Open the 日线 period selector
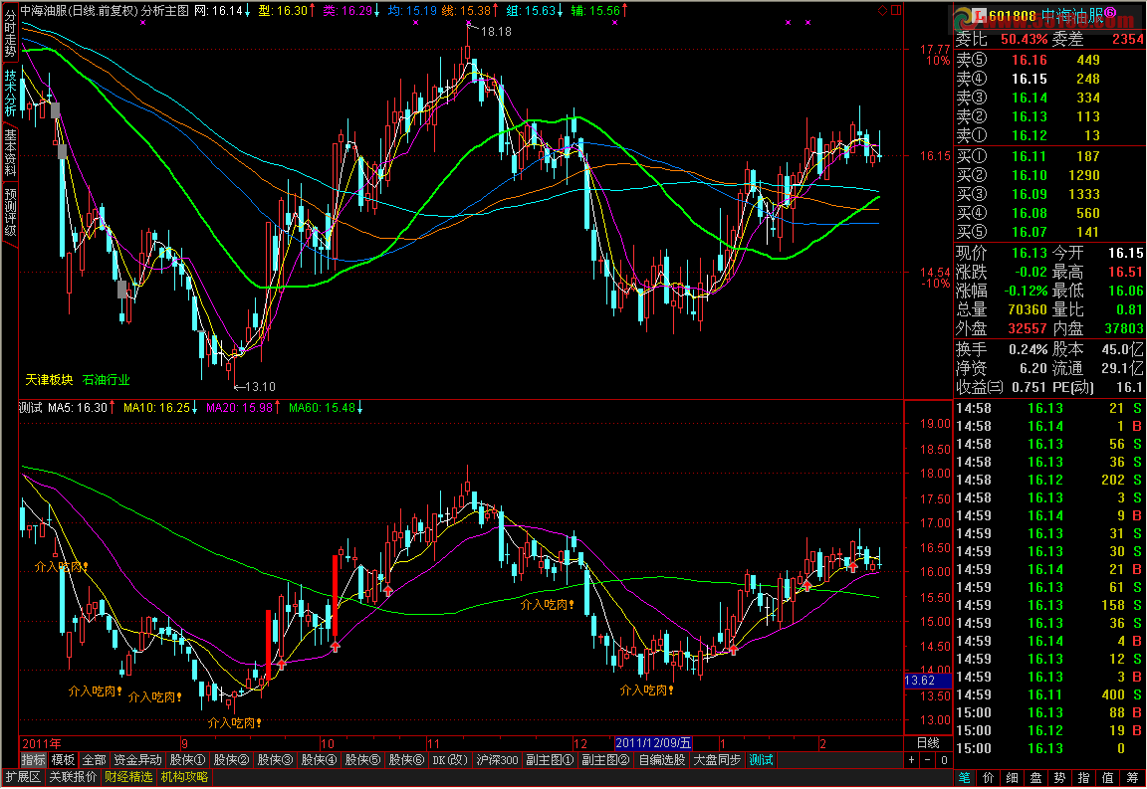Screen dimensions: 1147x789 tap(926, 742)
